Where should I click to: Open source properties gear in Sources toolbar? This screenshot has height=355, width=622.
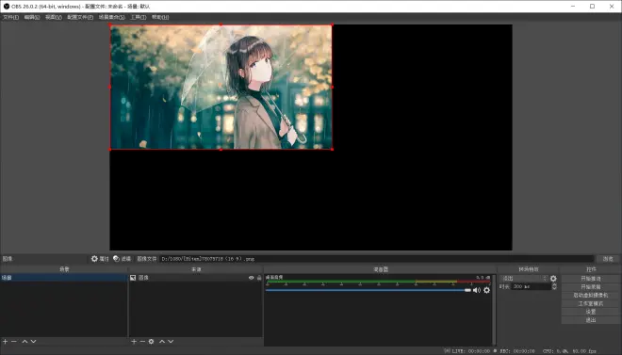[x=151, y=341]
